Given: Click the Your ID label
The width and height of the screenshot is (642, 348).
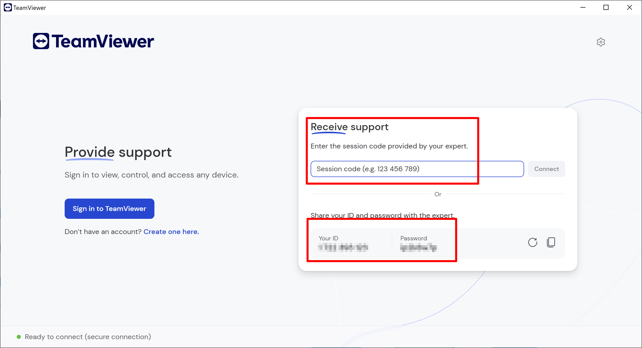Looking at the screenshot, I should (x=328, y=238).
